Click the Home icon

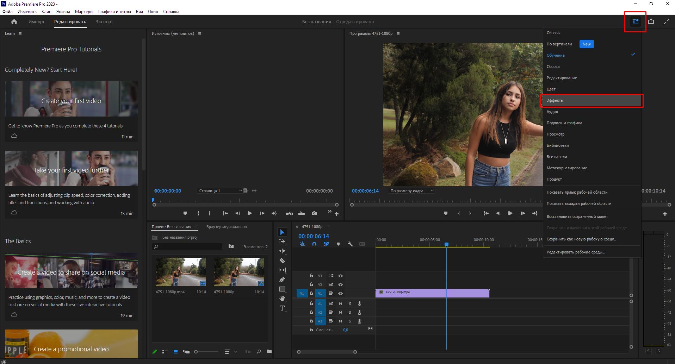point(14,22)
